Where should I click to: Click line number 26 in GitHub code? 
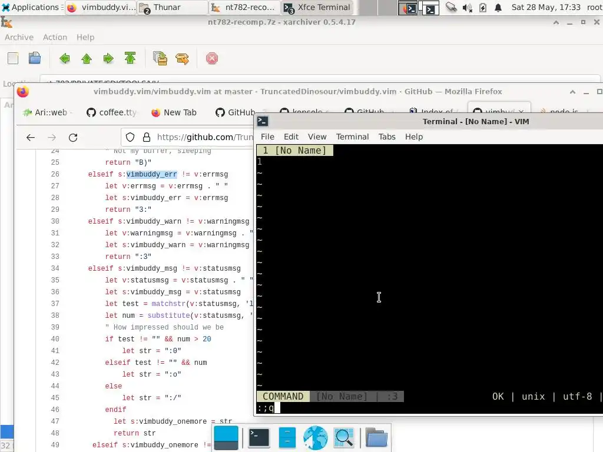(55, 174)
